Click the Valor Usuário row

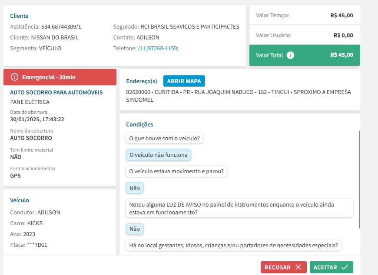(304, 36)
